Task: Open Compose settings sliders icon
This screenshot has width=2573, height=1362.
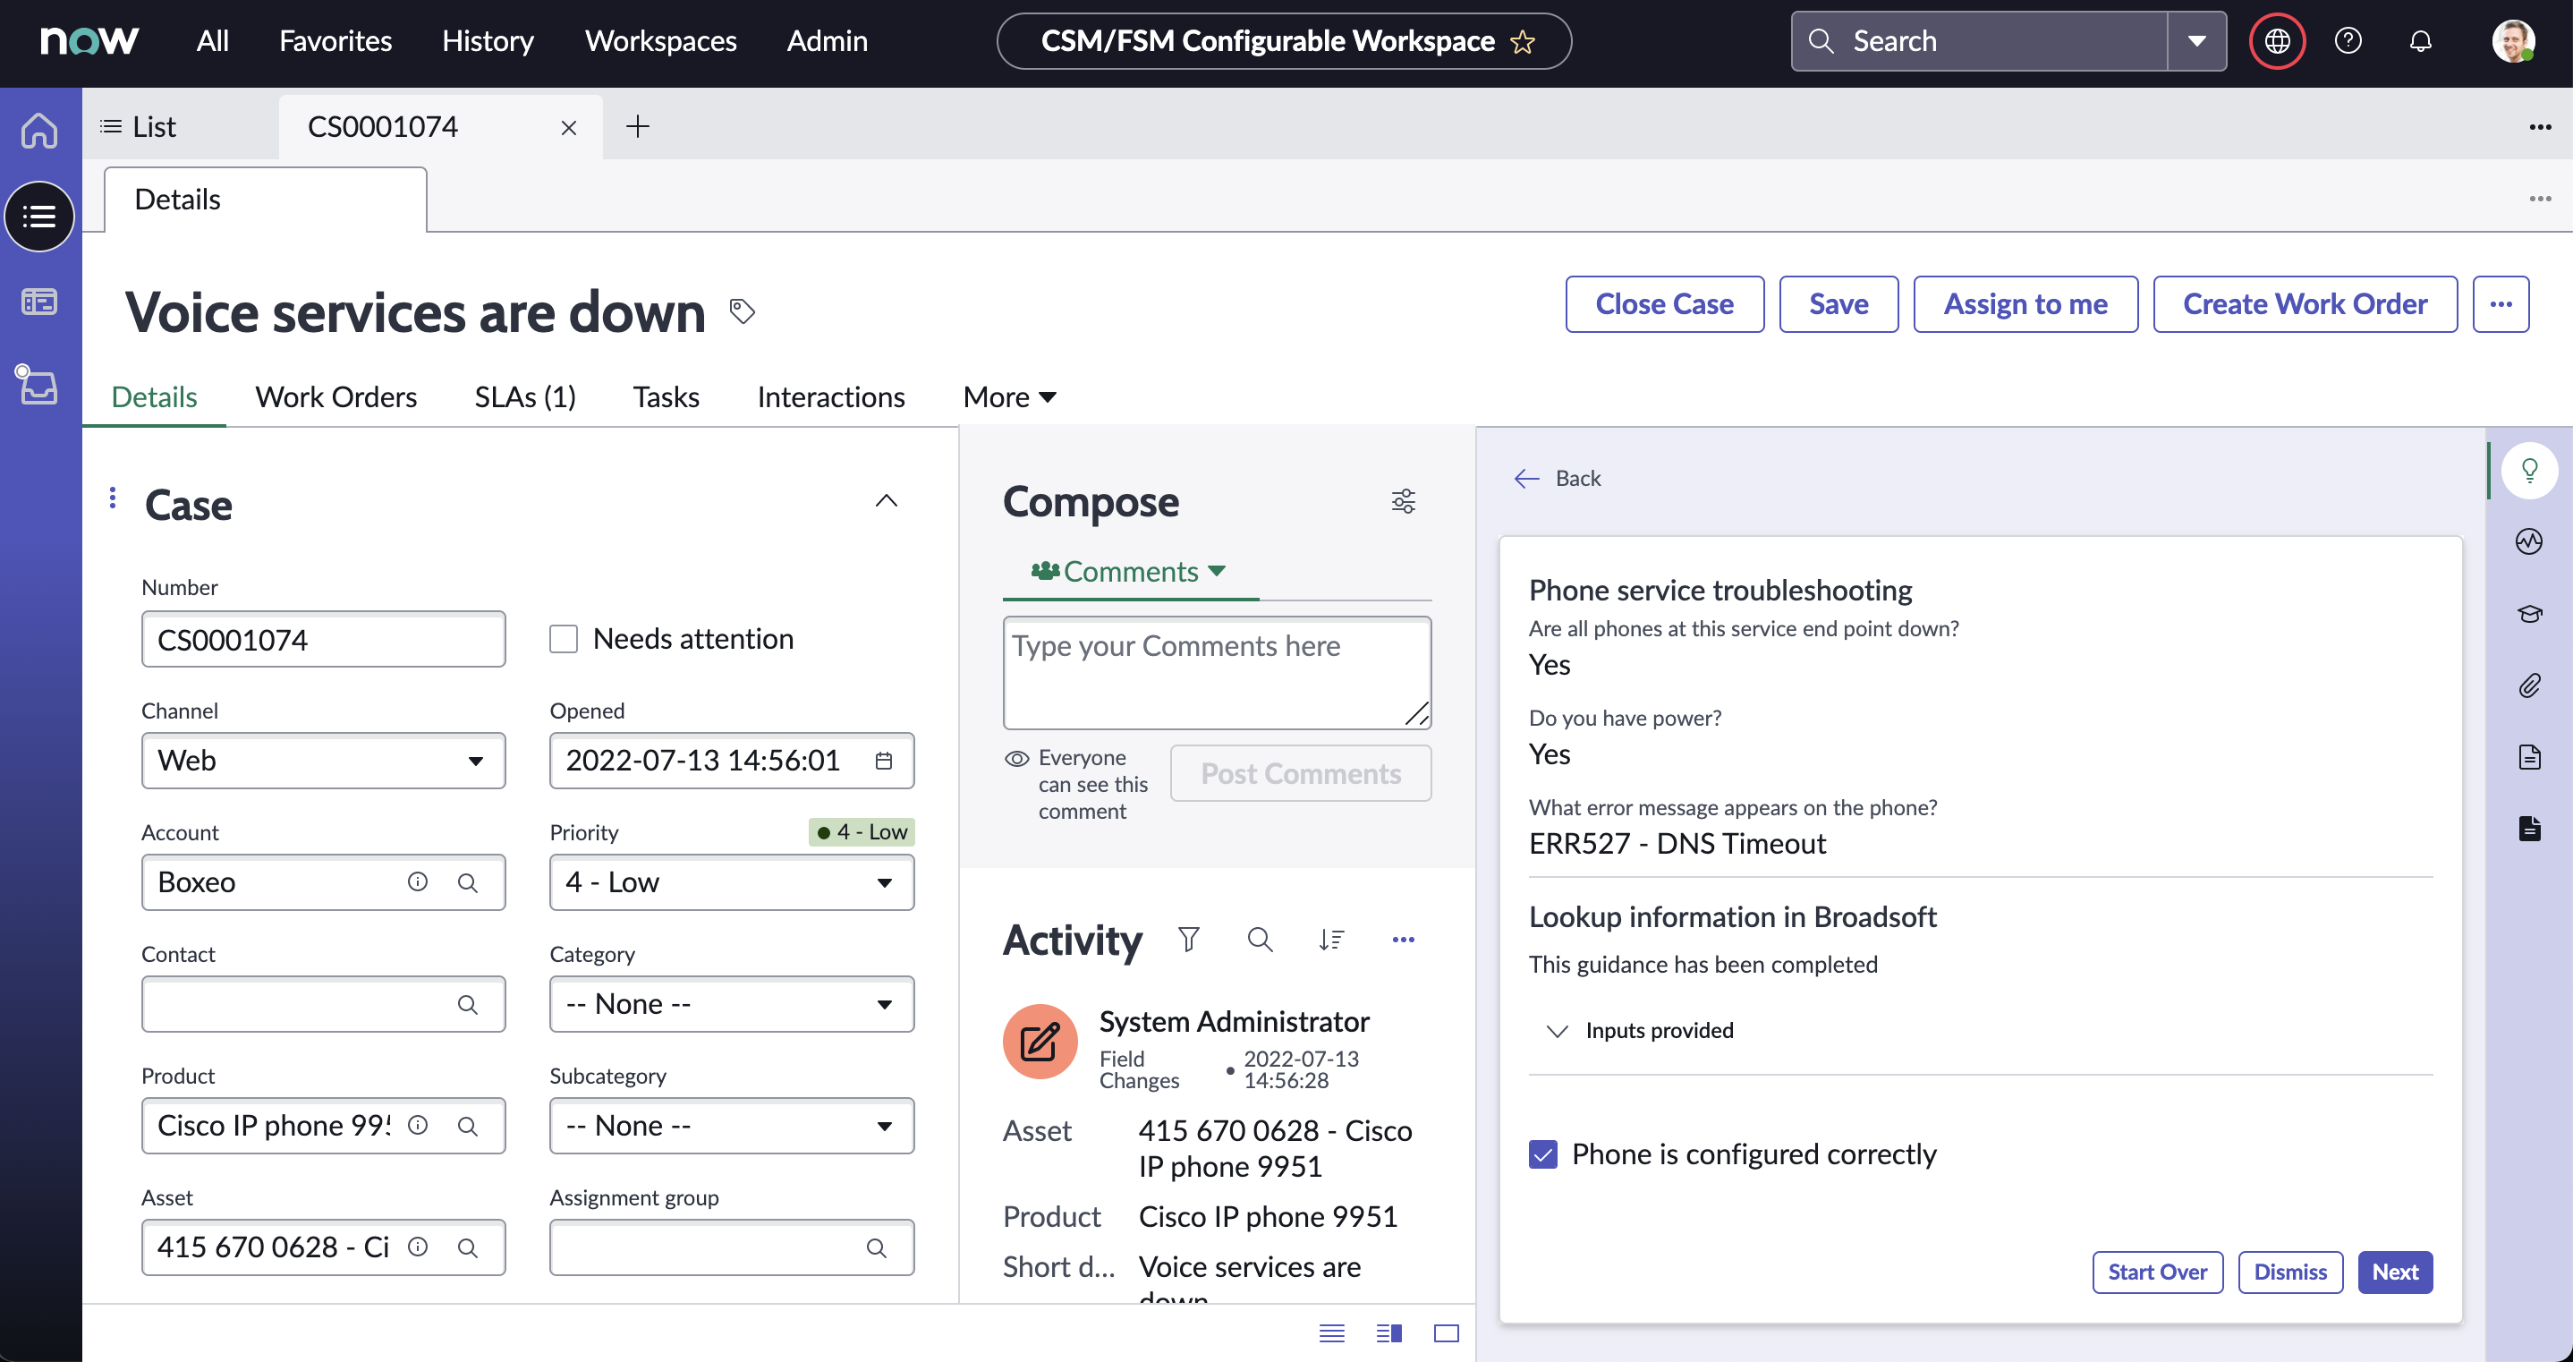Action: click(1404, 500)
